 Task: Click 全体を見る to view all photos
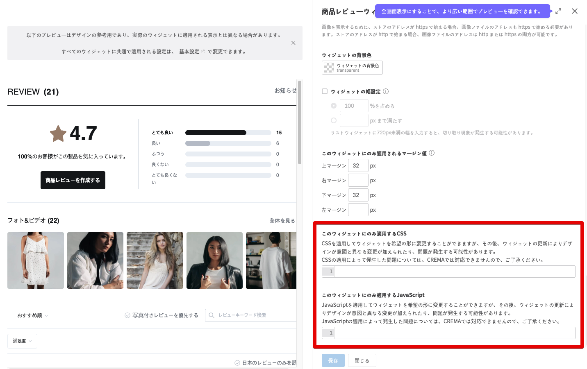(x=282, y=221)
